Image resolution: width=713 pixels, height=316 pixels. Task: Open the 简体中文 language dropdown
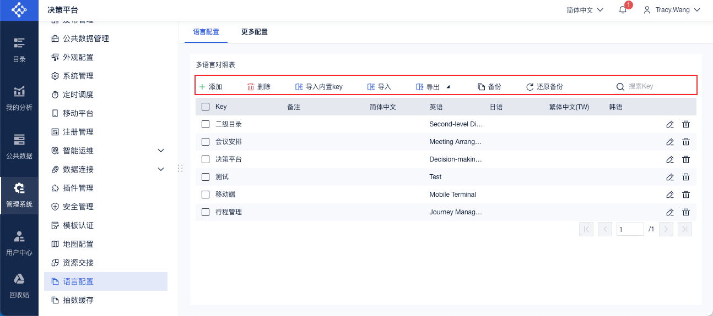tap(585, 10)
